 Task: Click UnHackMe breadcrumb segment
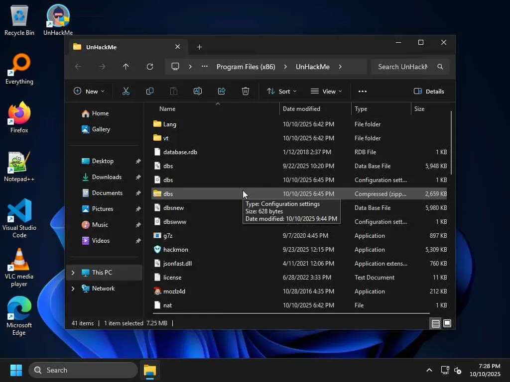pyautogui.click(x=313, y=67)
